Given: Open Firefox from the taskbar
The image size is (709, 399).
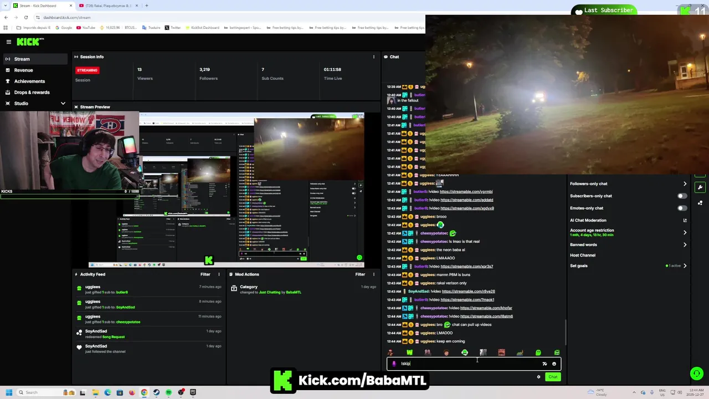Looking at the screenshot, I should (x=132, y=392).
